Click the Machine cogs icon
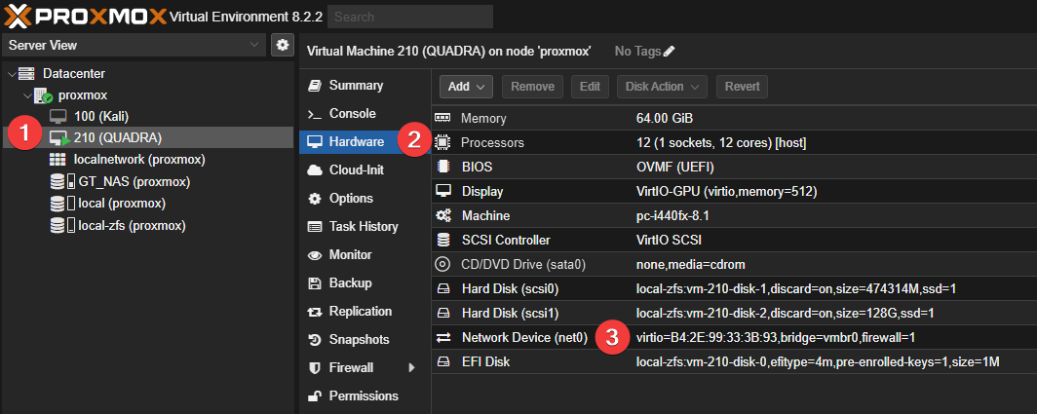Screen dimensions: 1037x414 coord(442,215)
